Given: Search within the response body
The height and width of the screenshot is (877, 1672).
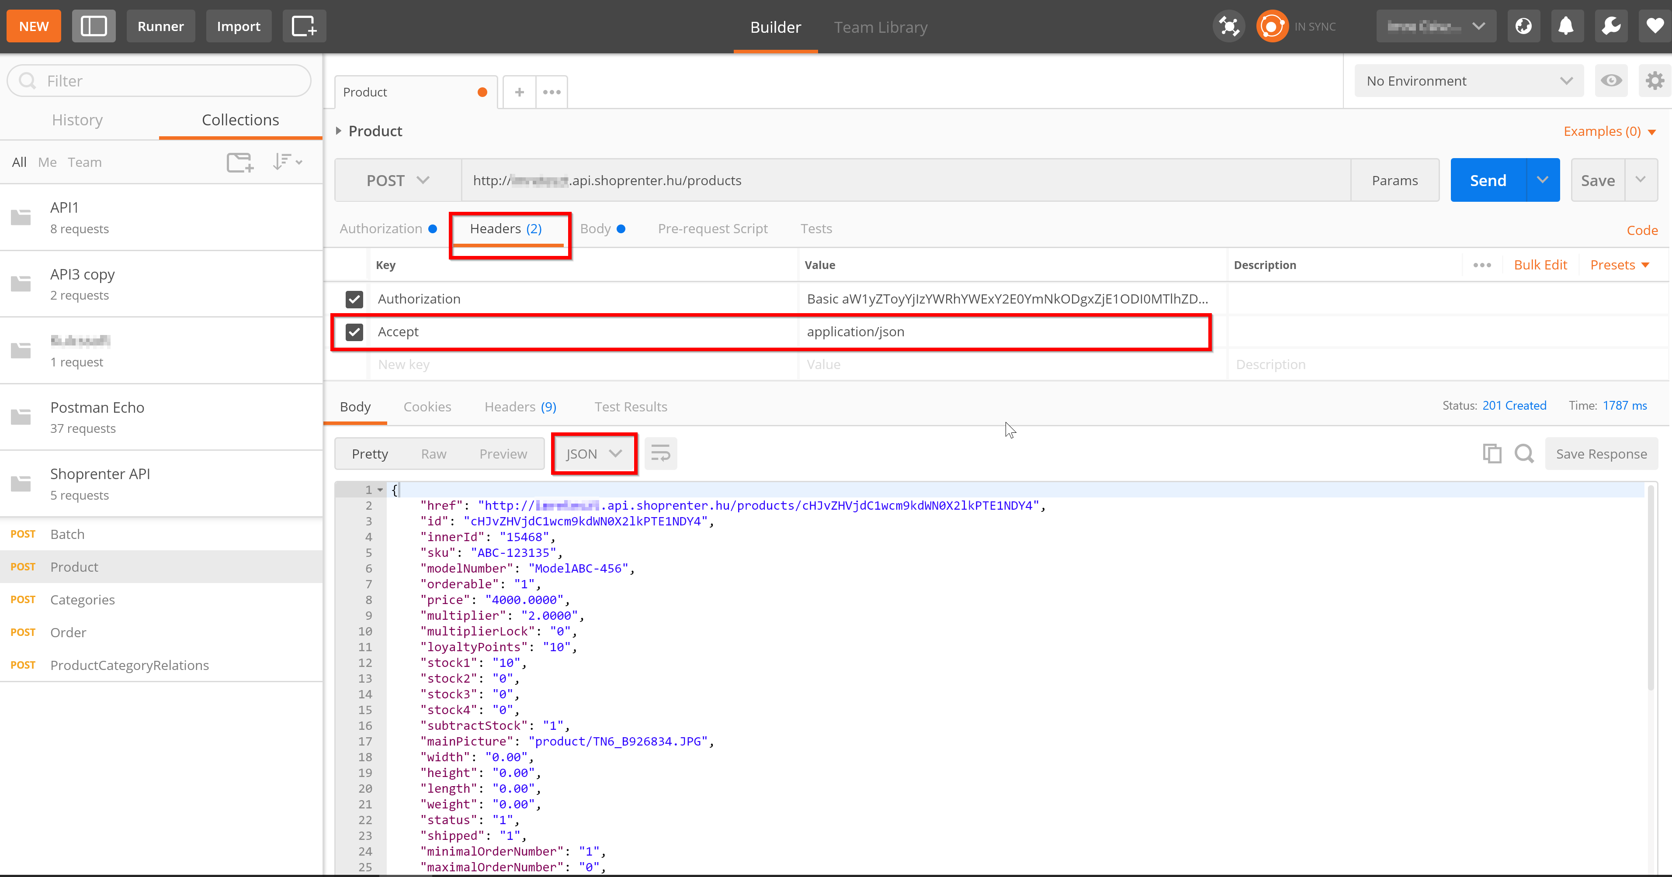Looking at the screenshot, I should (x=1525, y=453).
